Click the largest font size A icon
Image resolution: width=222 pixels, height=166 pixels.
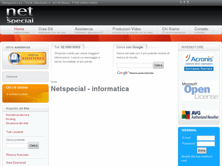pos(188,2)
